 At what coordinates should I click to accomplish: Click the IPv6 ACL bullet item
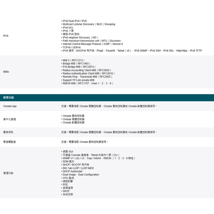click(68, 28)
